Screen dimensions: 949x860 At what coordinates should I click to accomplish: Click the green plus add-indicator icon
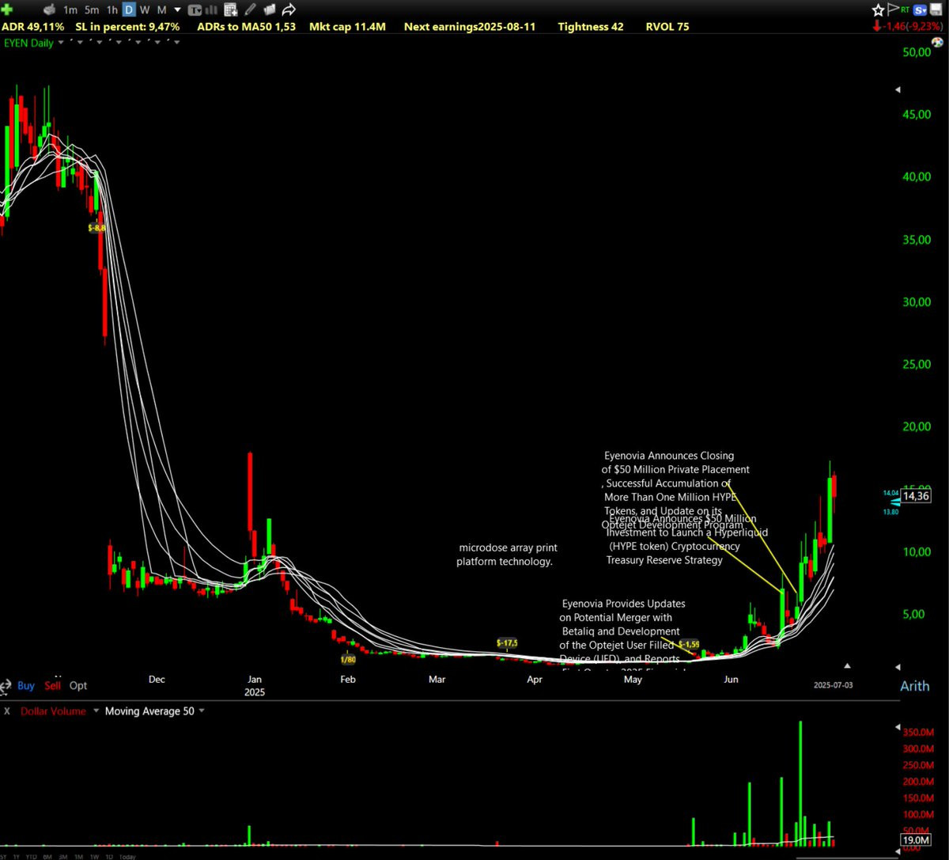click(6, 10)
